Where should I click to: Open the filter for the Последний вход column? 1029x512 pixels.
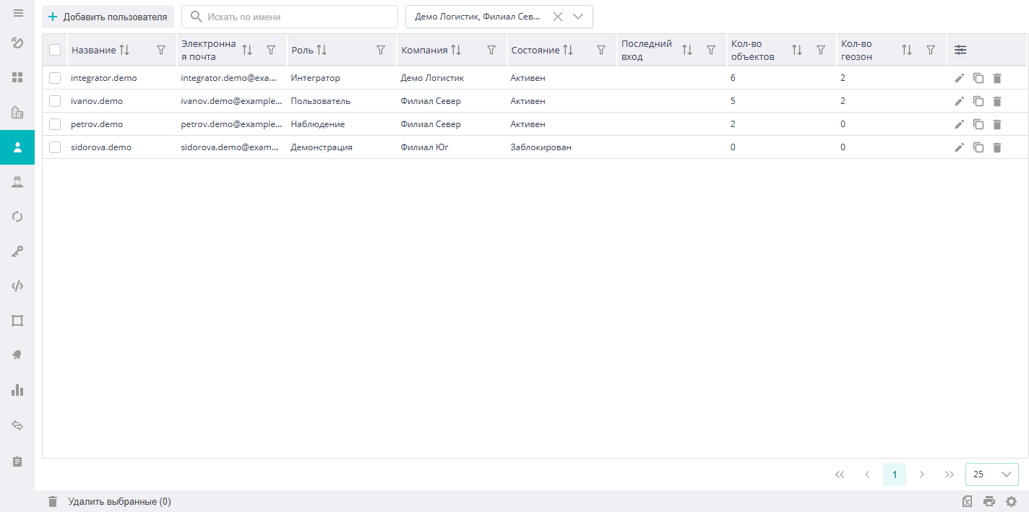(711, 50)
